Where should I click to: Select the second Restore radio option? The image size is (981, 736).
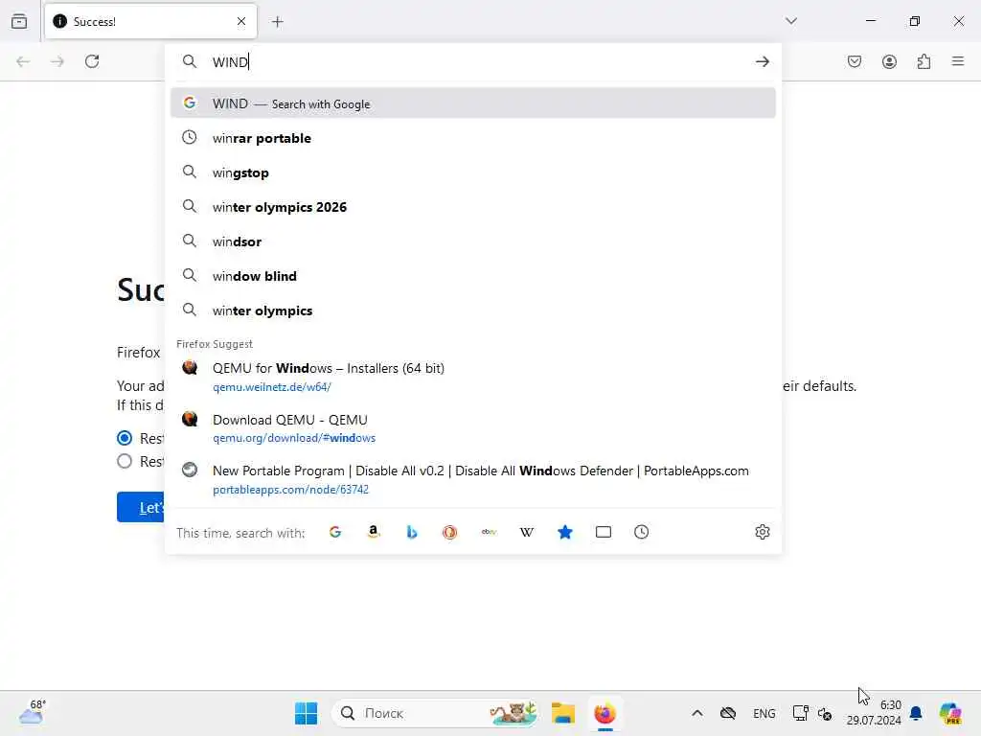coord(125,461)
